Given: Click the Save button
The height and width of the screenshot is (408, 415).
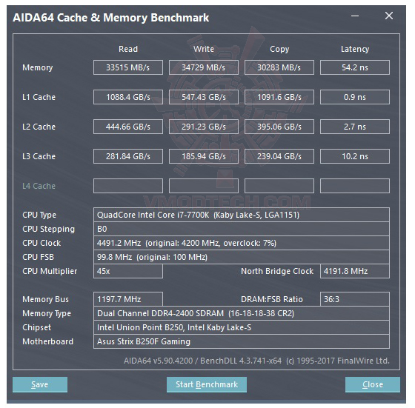Looking at the screenshot, I should (x=40, y=384).
